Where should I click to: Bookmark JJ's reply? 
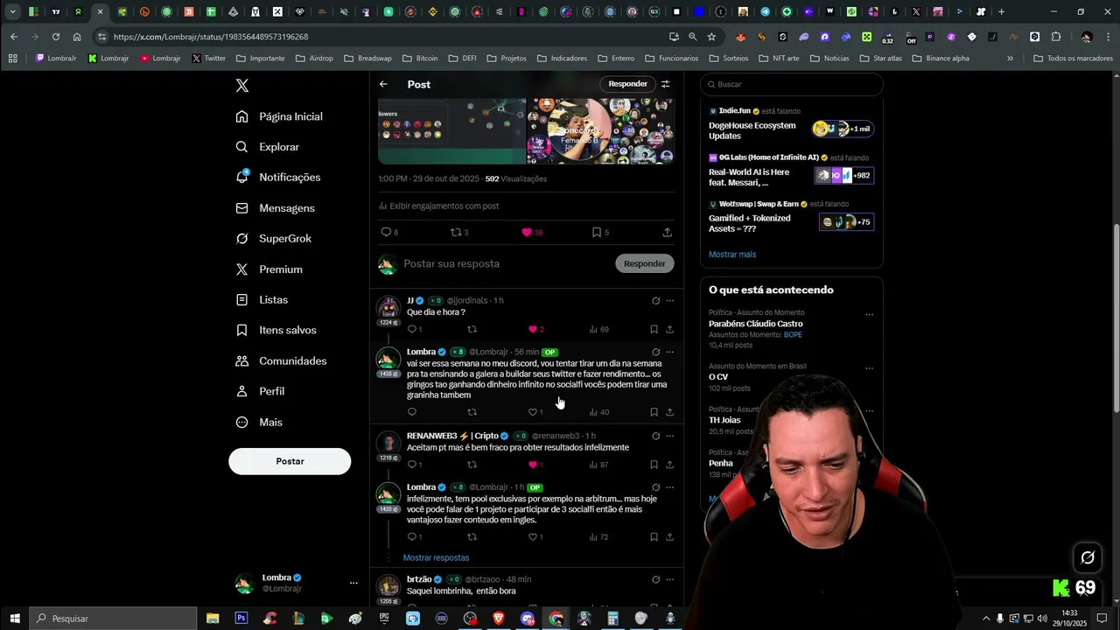(654, 329)
